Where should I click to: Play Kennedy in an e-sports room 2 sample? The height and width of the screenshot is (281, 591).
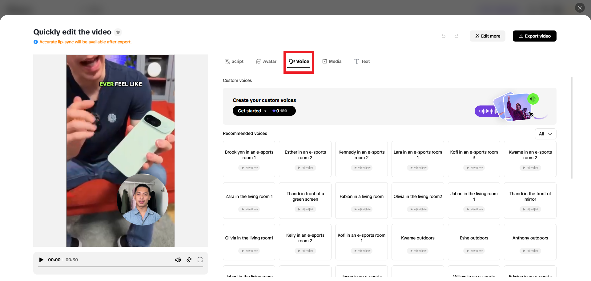pyautogui.click(x=362, y=168)
